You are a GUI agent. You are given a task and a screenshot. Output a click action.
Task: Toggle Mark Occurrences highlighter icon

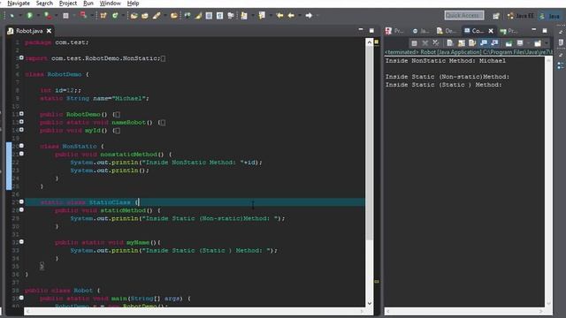[x=198, y=16]
